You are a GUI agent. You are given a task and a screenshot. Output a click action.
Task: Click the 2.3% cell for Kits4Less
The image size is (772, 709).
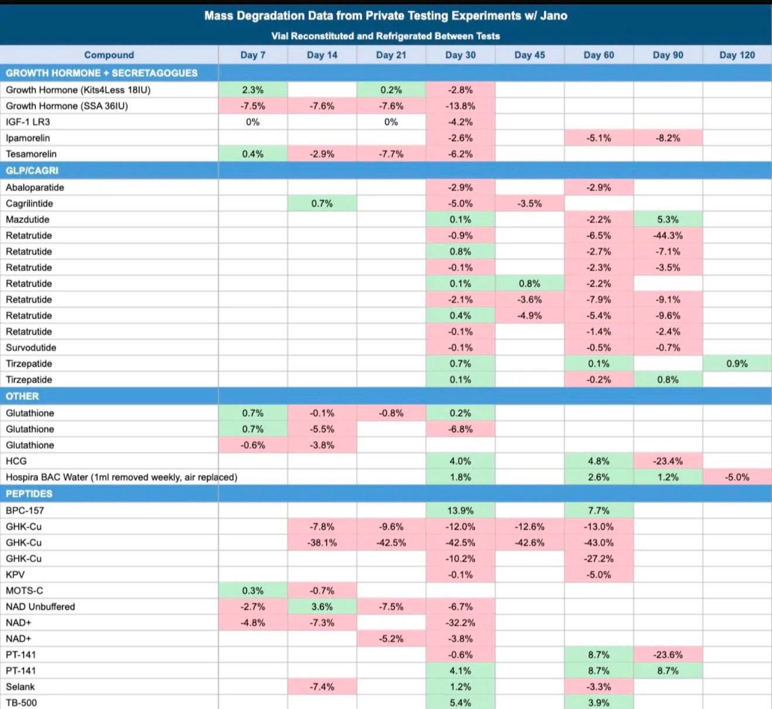(x=253, y=90)
